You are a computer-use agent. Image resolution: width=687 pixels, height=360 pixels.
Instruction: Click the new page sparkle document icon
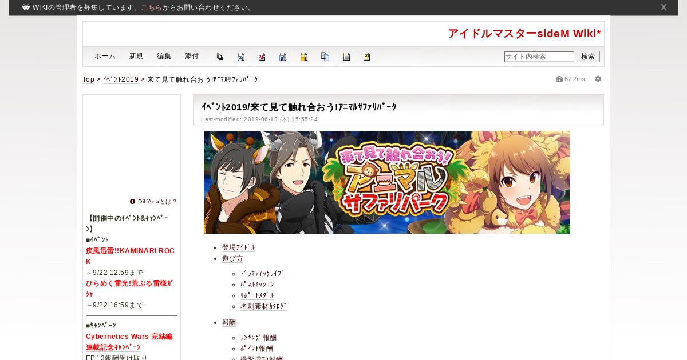(346, 57)
